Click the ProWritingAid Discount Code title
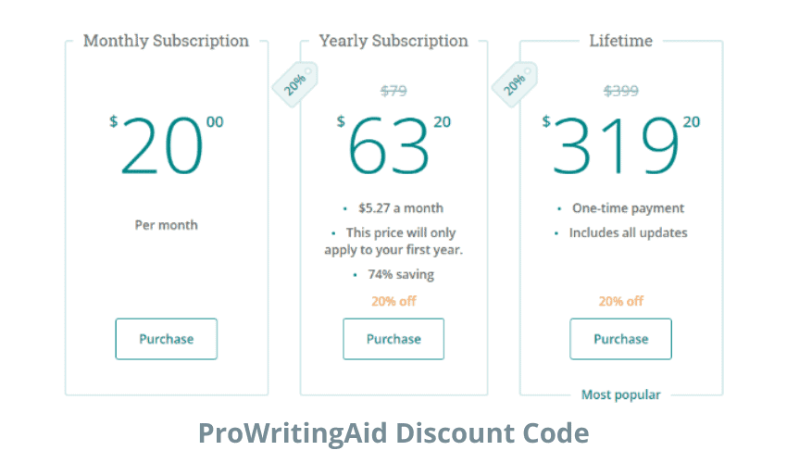The width and height of the screenshot is (787, 463). (x=393, y=432)
